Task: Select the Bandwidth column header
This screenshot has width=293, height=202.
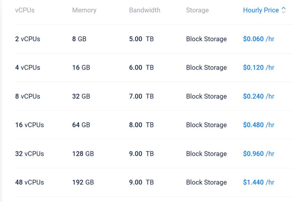Action: [144, 10]
